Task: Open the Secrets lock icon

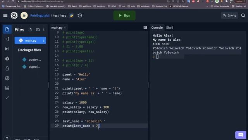Action: [x=7, y=68]
